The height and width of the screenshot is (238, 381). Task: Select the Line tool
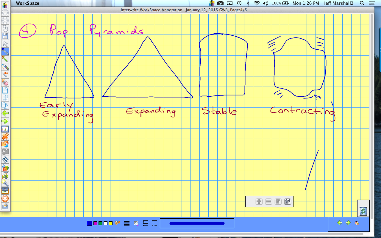click(5, 160)
